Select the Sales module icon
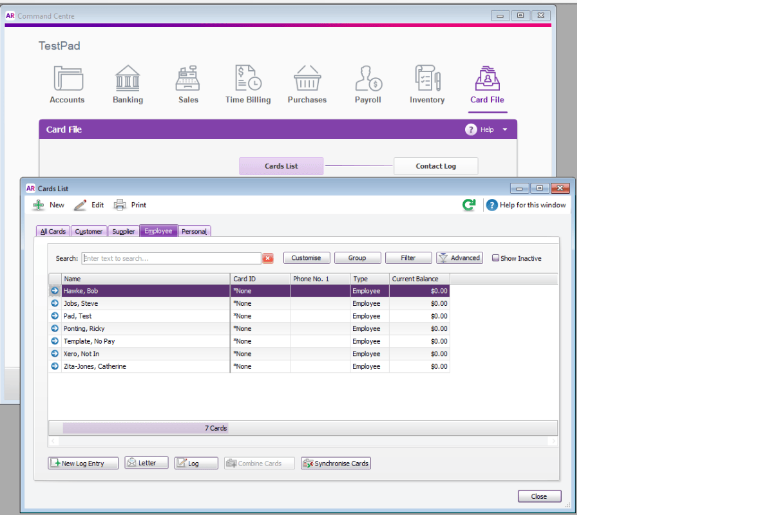 187,84
